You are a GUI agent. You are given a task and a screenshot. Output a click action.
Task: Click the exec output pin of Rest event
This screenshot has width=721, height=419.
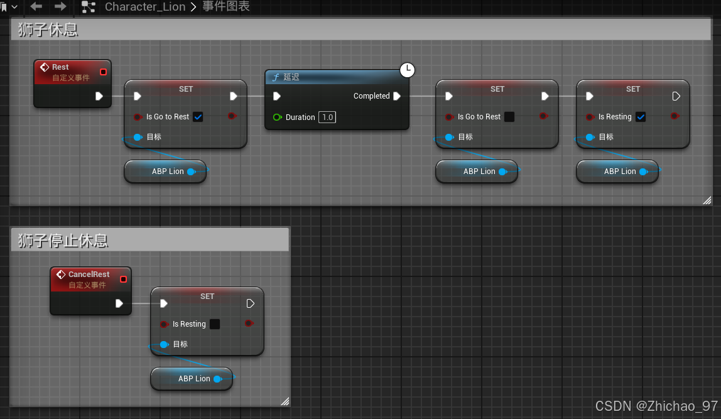99,96
